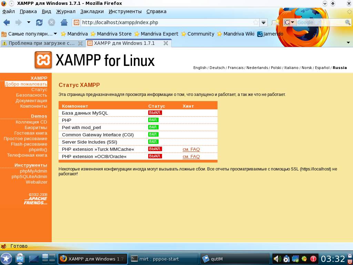Click the Back arrow button
The width and height of the screenshot is (353, 265).
pos(7,22)
